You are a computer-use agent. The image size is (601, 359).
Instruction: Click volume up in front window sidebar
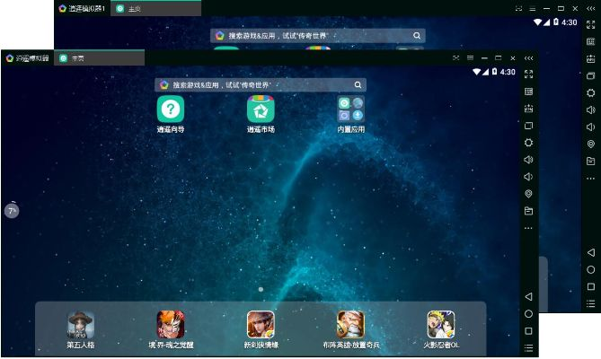point(528,160)
